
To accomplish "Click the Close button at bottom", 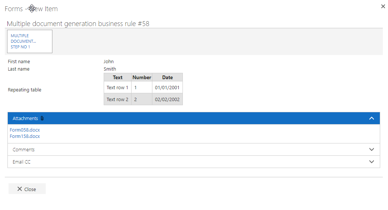I will pyautogui.click(x=27, y=189).
